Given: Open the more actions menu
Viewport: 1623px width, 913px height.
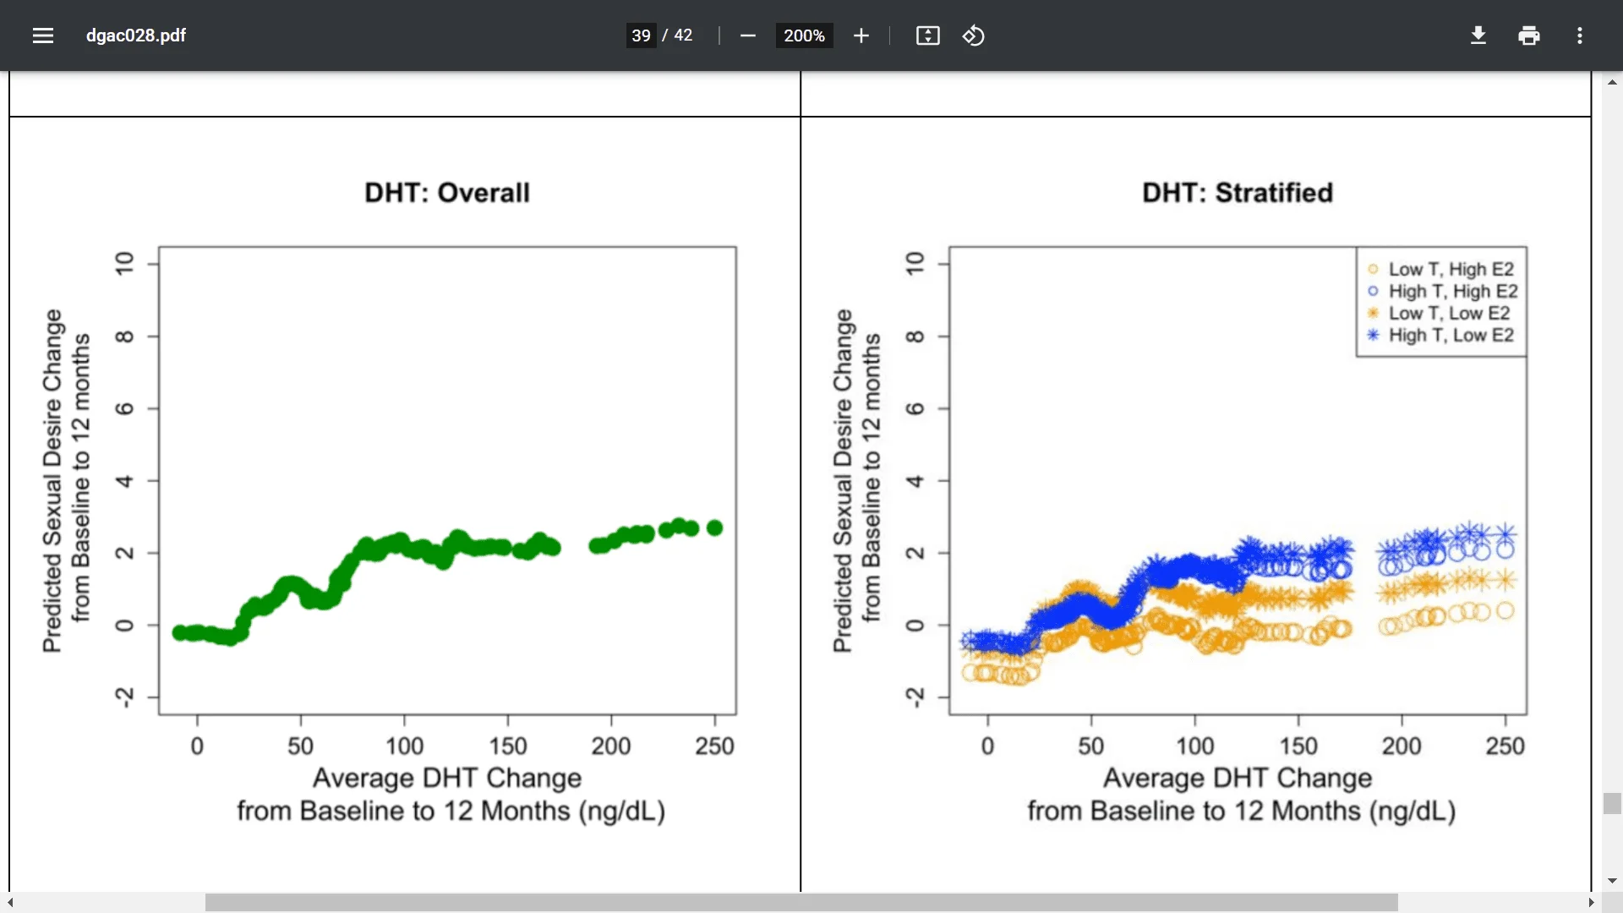Looking at the screenshot, I should point(1580,36).
